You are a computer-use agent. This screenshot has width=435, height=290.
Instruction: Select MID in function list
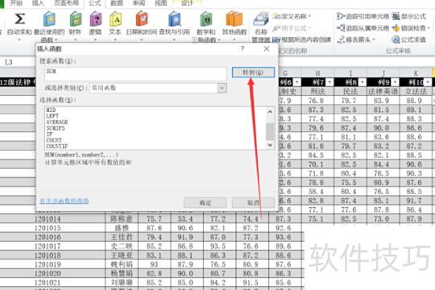point(51,110)
